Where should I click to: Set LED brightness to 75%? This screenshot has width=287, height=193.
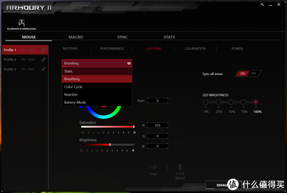coord(243,102)
